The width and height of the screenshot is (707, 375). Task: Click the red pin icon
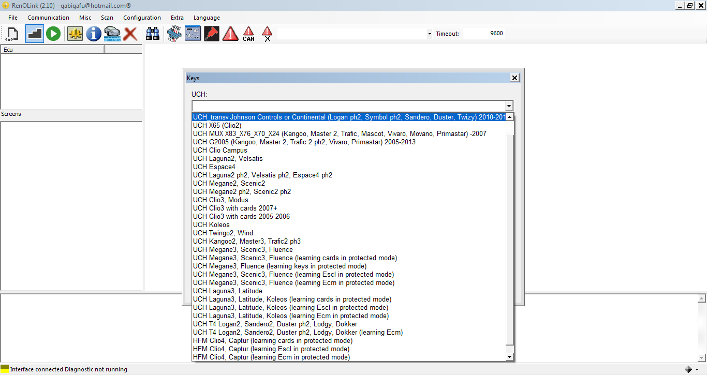click(x=212, y=34)
